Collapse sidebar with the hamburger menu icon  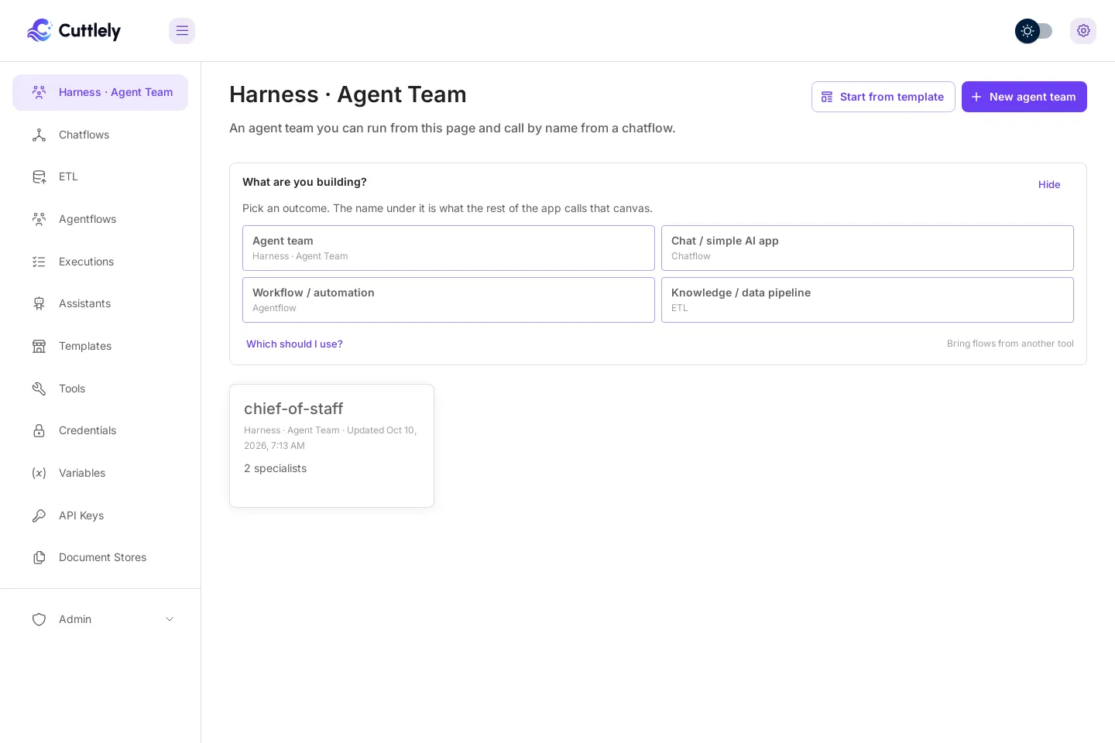point(182,31)
